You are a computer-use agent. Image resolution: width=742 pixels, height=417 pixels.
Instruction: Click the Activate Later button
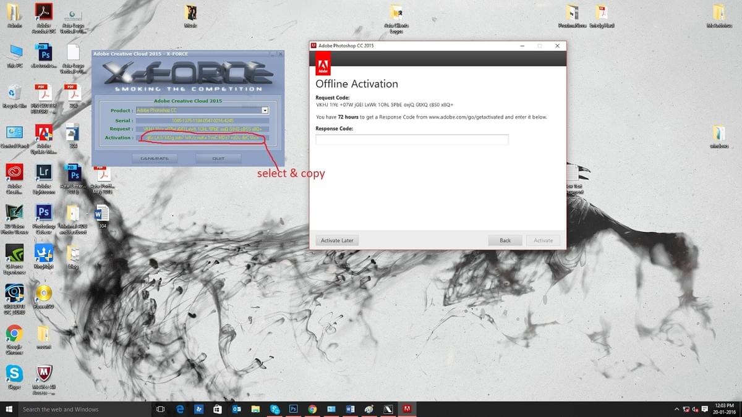pyautogui.click(x=337, y=240)
